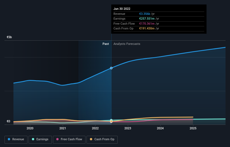Click the teal earnings data point marker

pos(111,120)
